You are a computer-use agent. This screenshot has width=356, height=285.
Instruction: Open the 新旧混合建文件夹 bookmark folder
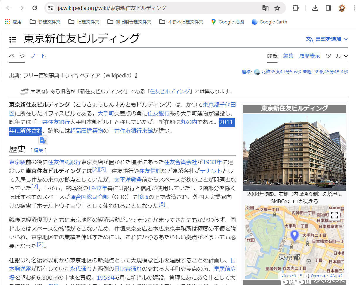point(129,22)
